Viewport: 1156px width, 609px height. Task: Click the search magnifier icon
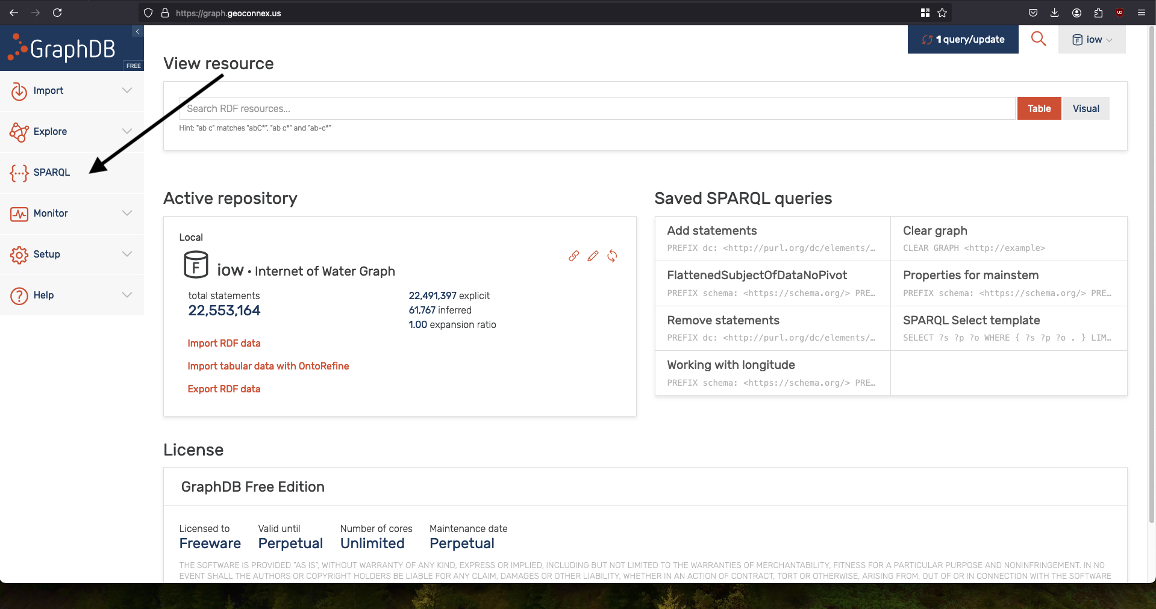(x=1038, y=39)
